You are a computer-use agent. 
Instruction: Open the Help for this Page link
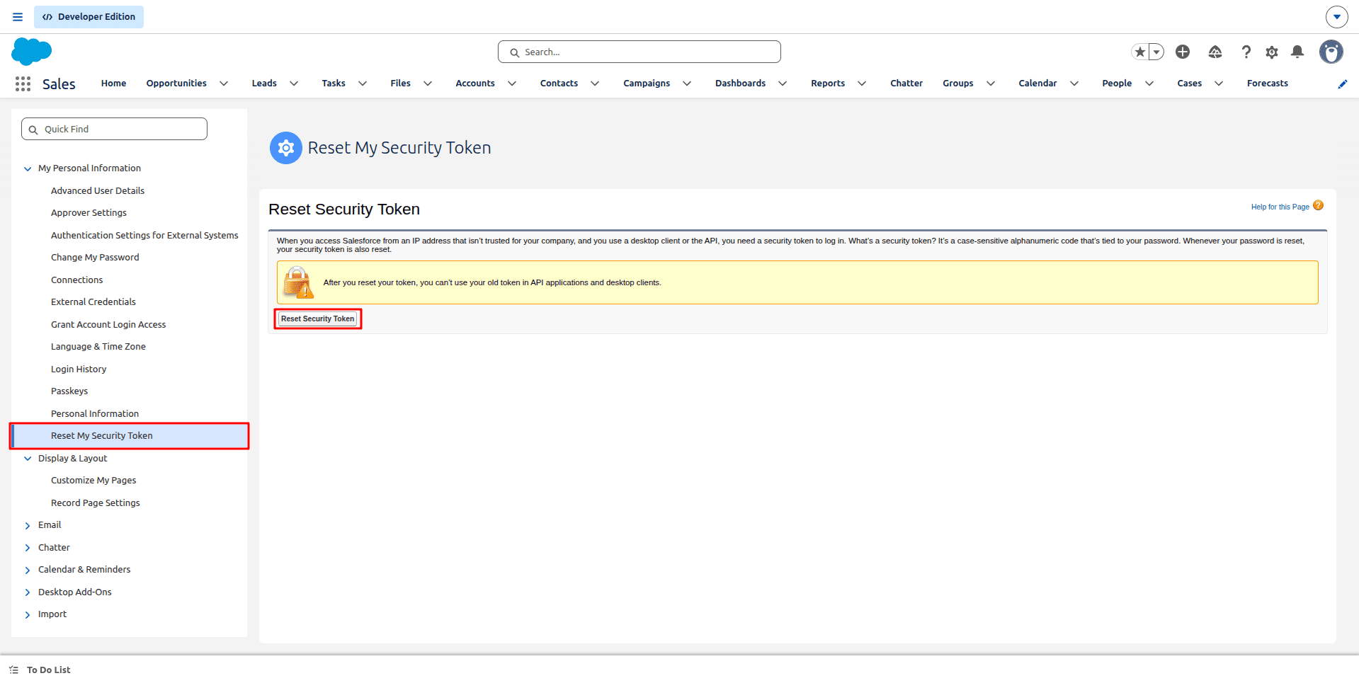(x=1280, y=207)
